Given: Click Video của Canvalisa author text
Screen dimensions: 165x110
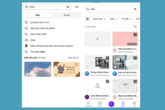Looking at the screenshot, I should pyautogui.click(x=98, y=99).
